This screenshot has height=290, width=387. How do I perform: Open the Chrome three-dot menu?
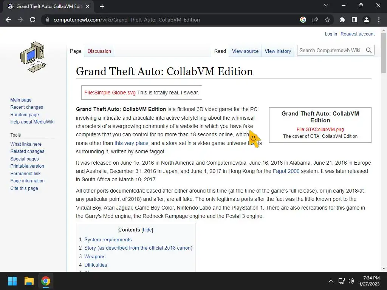pos(379,20)
